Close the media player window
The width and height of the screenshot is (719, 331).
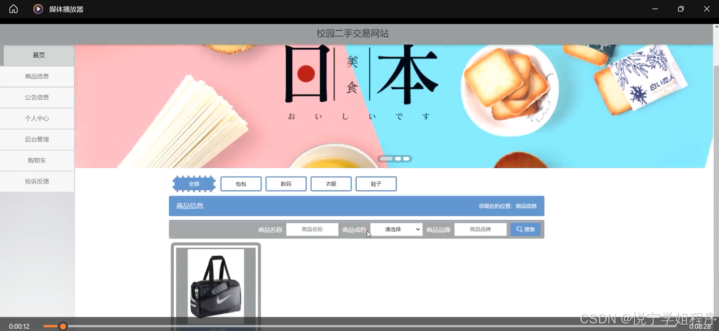[x=707, y=9]
